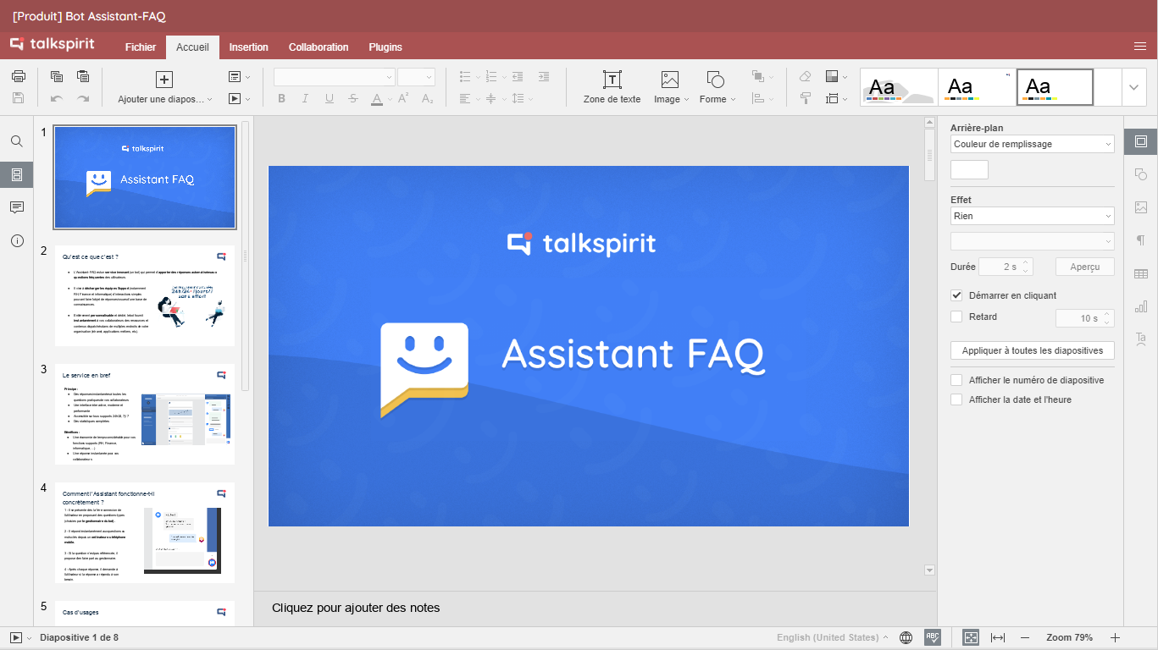Zoom out with the minus icon
This screenshot has height=650, width=1158.
[x=1025, y=637]
